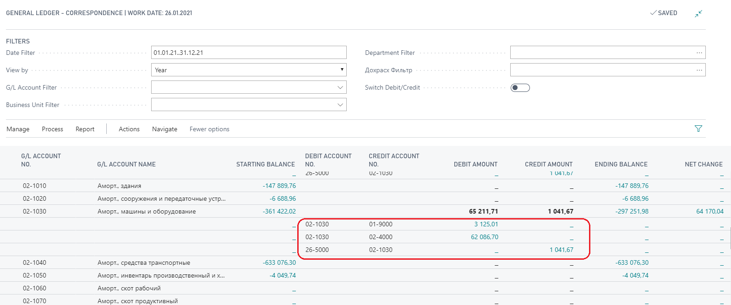731x305 pixels.
Task: Click Аморт., скот рабочий name
Action: point(129,288)
